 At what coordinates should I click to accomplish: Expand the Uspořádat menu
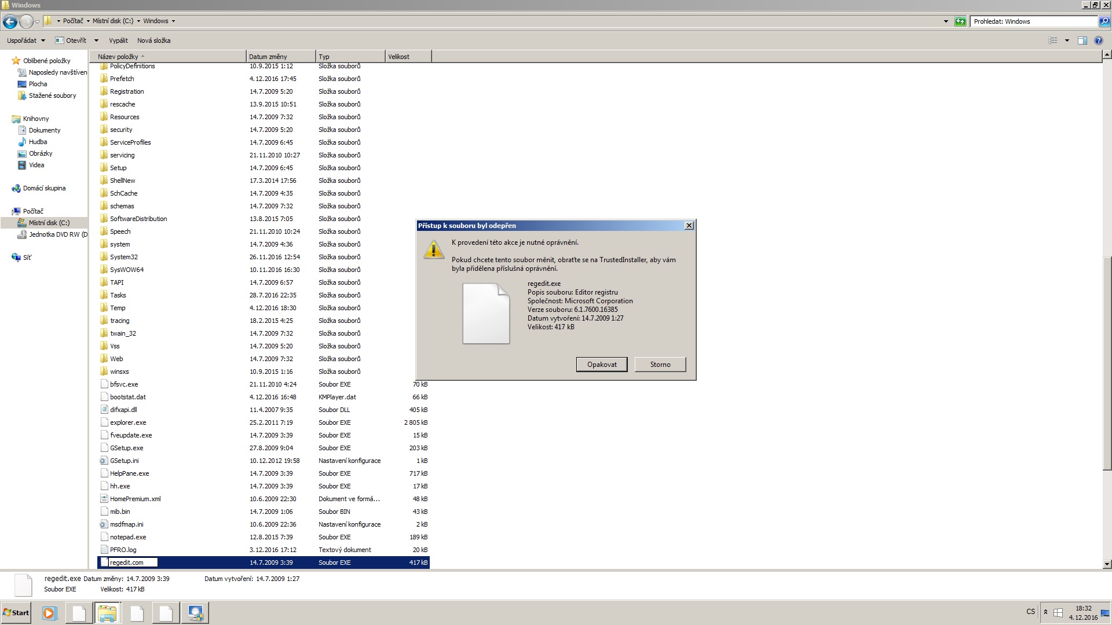coord(25,41)
